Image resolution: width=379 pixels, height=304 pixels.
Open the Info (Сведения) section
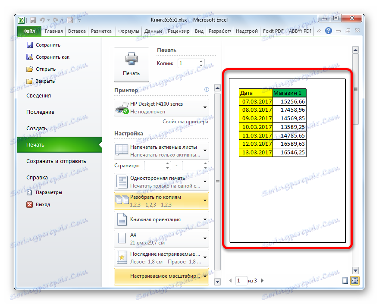39,96
